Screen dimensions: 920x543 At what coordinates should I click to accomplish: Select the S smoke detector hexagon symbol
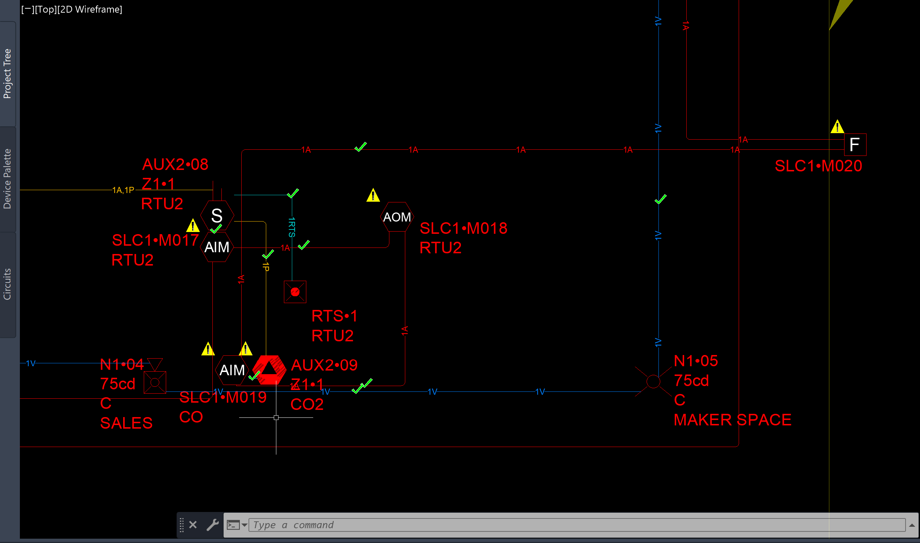217,215
